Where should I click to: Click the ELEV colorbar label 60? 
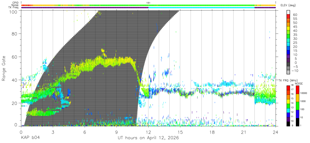[295, 15]
